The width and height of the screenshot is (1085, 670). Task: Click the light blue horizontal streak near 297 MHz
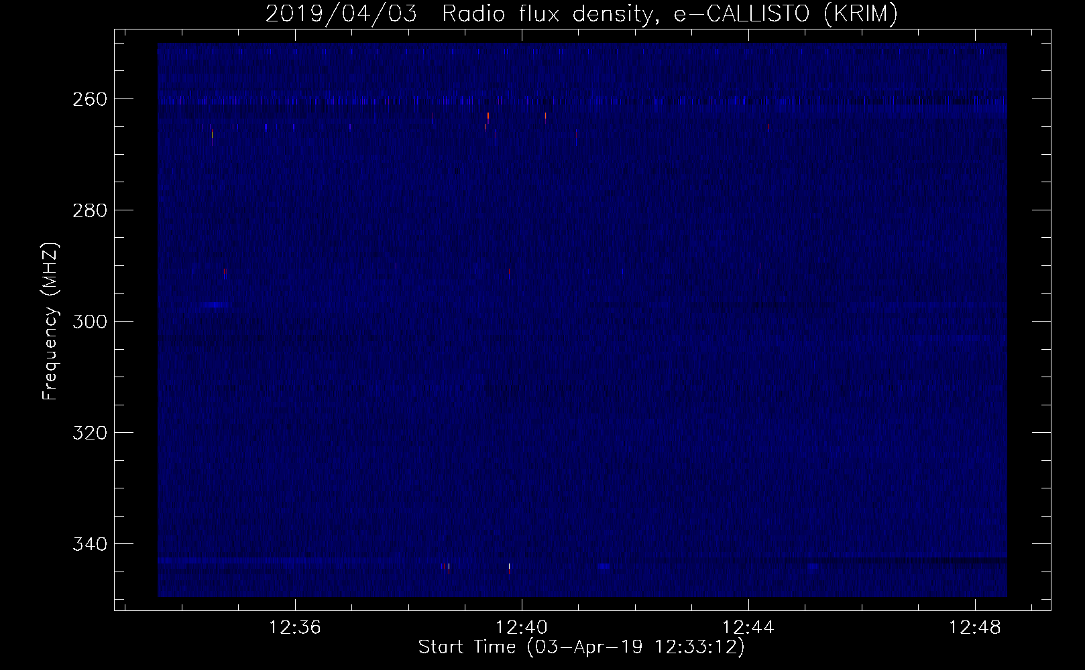(213, 305)
